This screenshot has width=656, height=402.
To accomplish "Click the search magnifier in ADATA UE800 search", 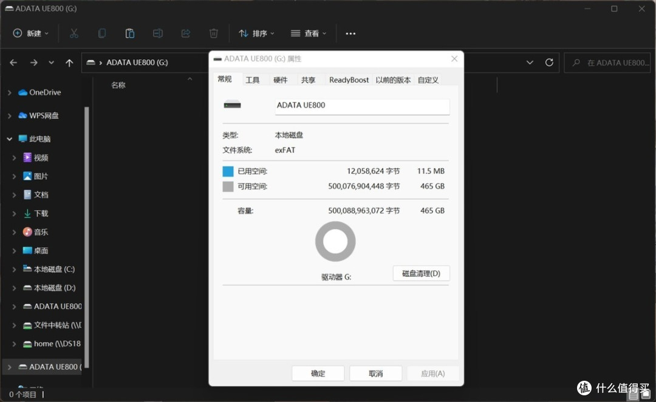I will pyautogui.click(x=576, y=63).
